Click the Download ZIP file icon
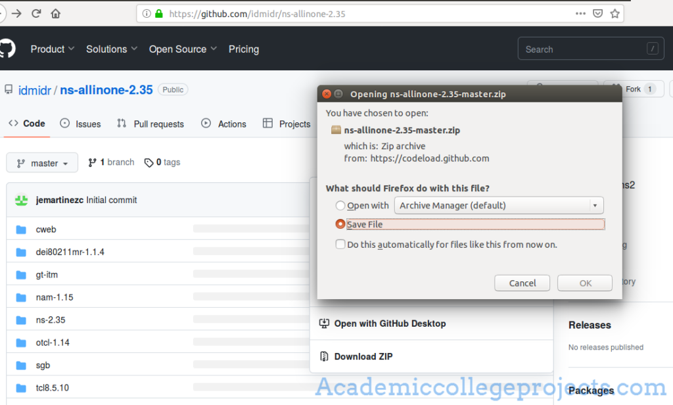Image resolution: width=673 pixels, height=405 pixels. click(x=324, y=356)
